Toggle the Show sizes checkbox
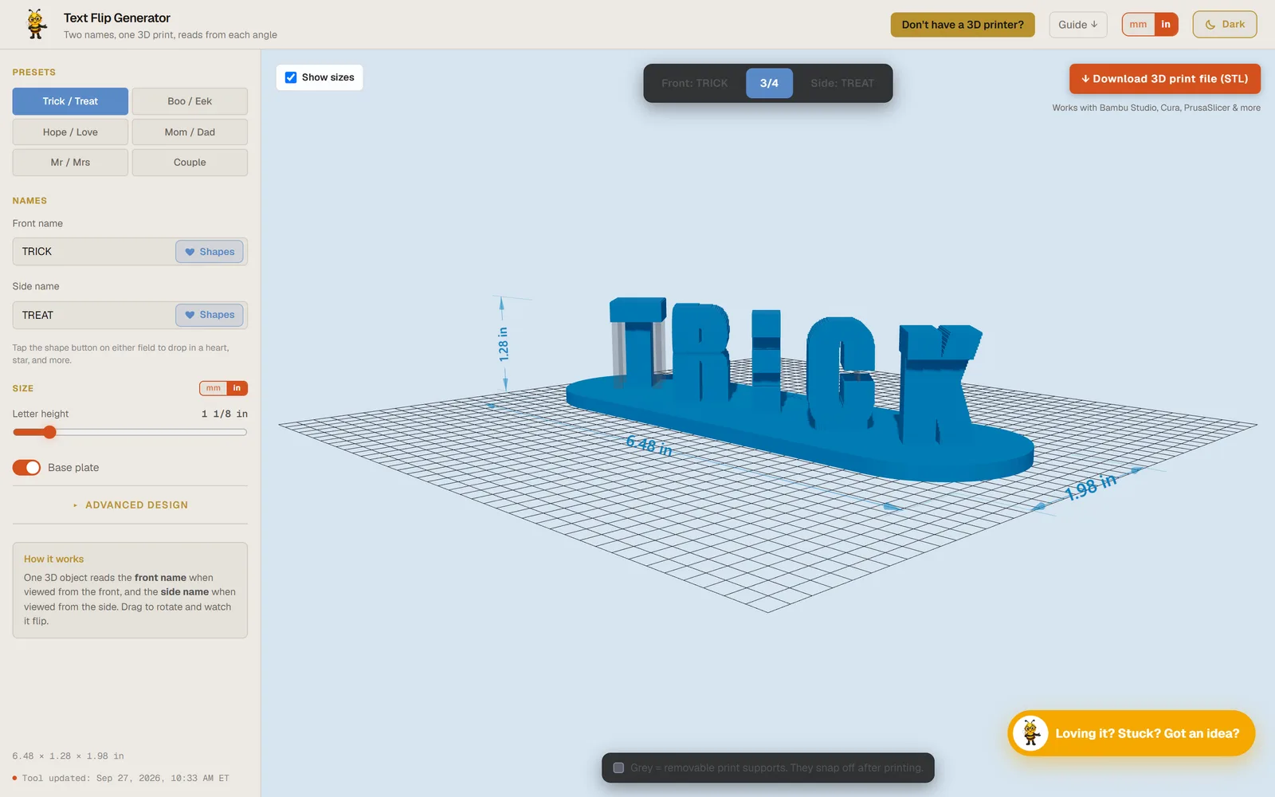Viewport: 1275px width, 797px height. [x=291, y=77]
